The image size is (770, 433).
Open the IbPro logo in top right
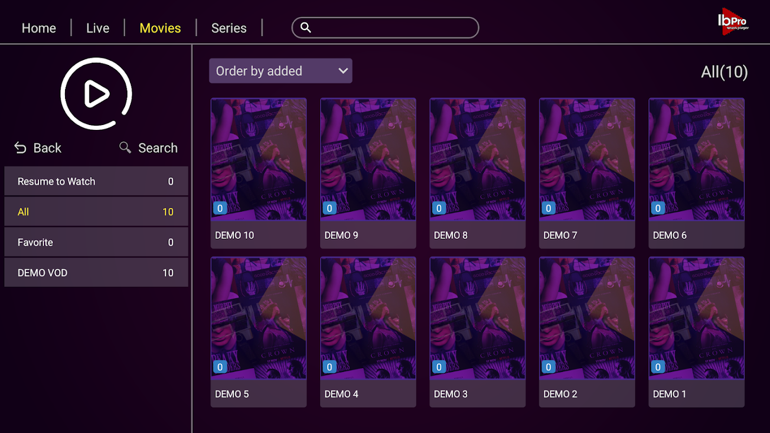tap(733, 23)
